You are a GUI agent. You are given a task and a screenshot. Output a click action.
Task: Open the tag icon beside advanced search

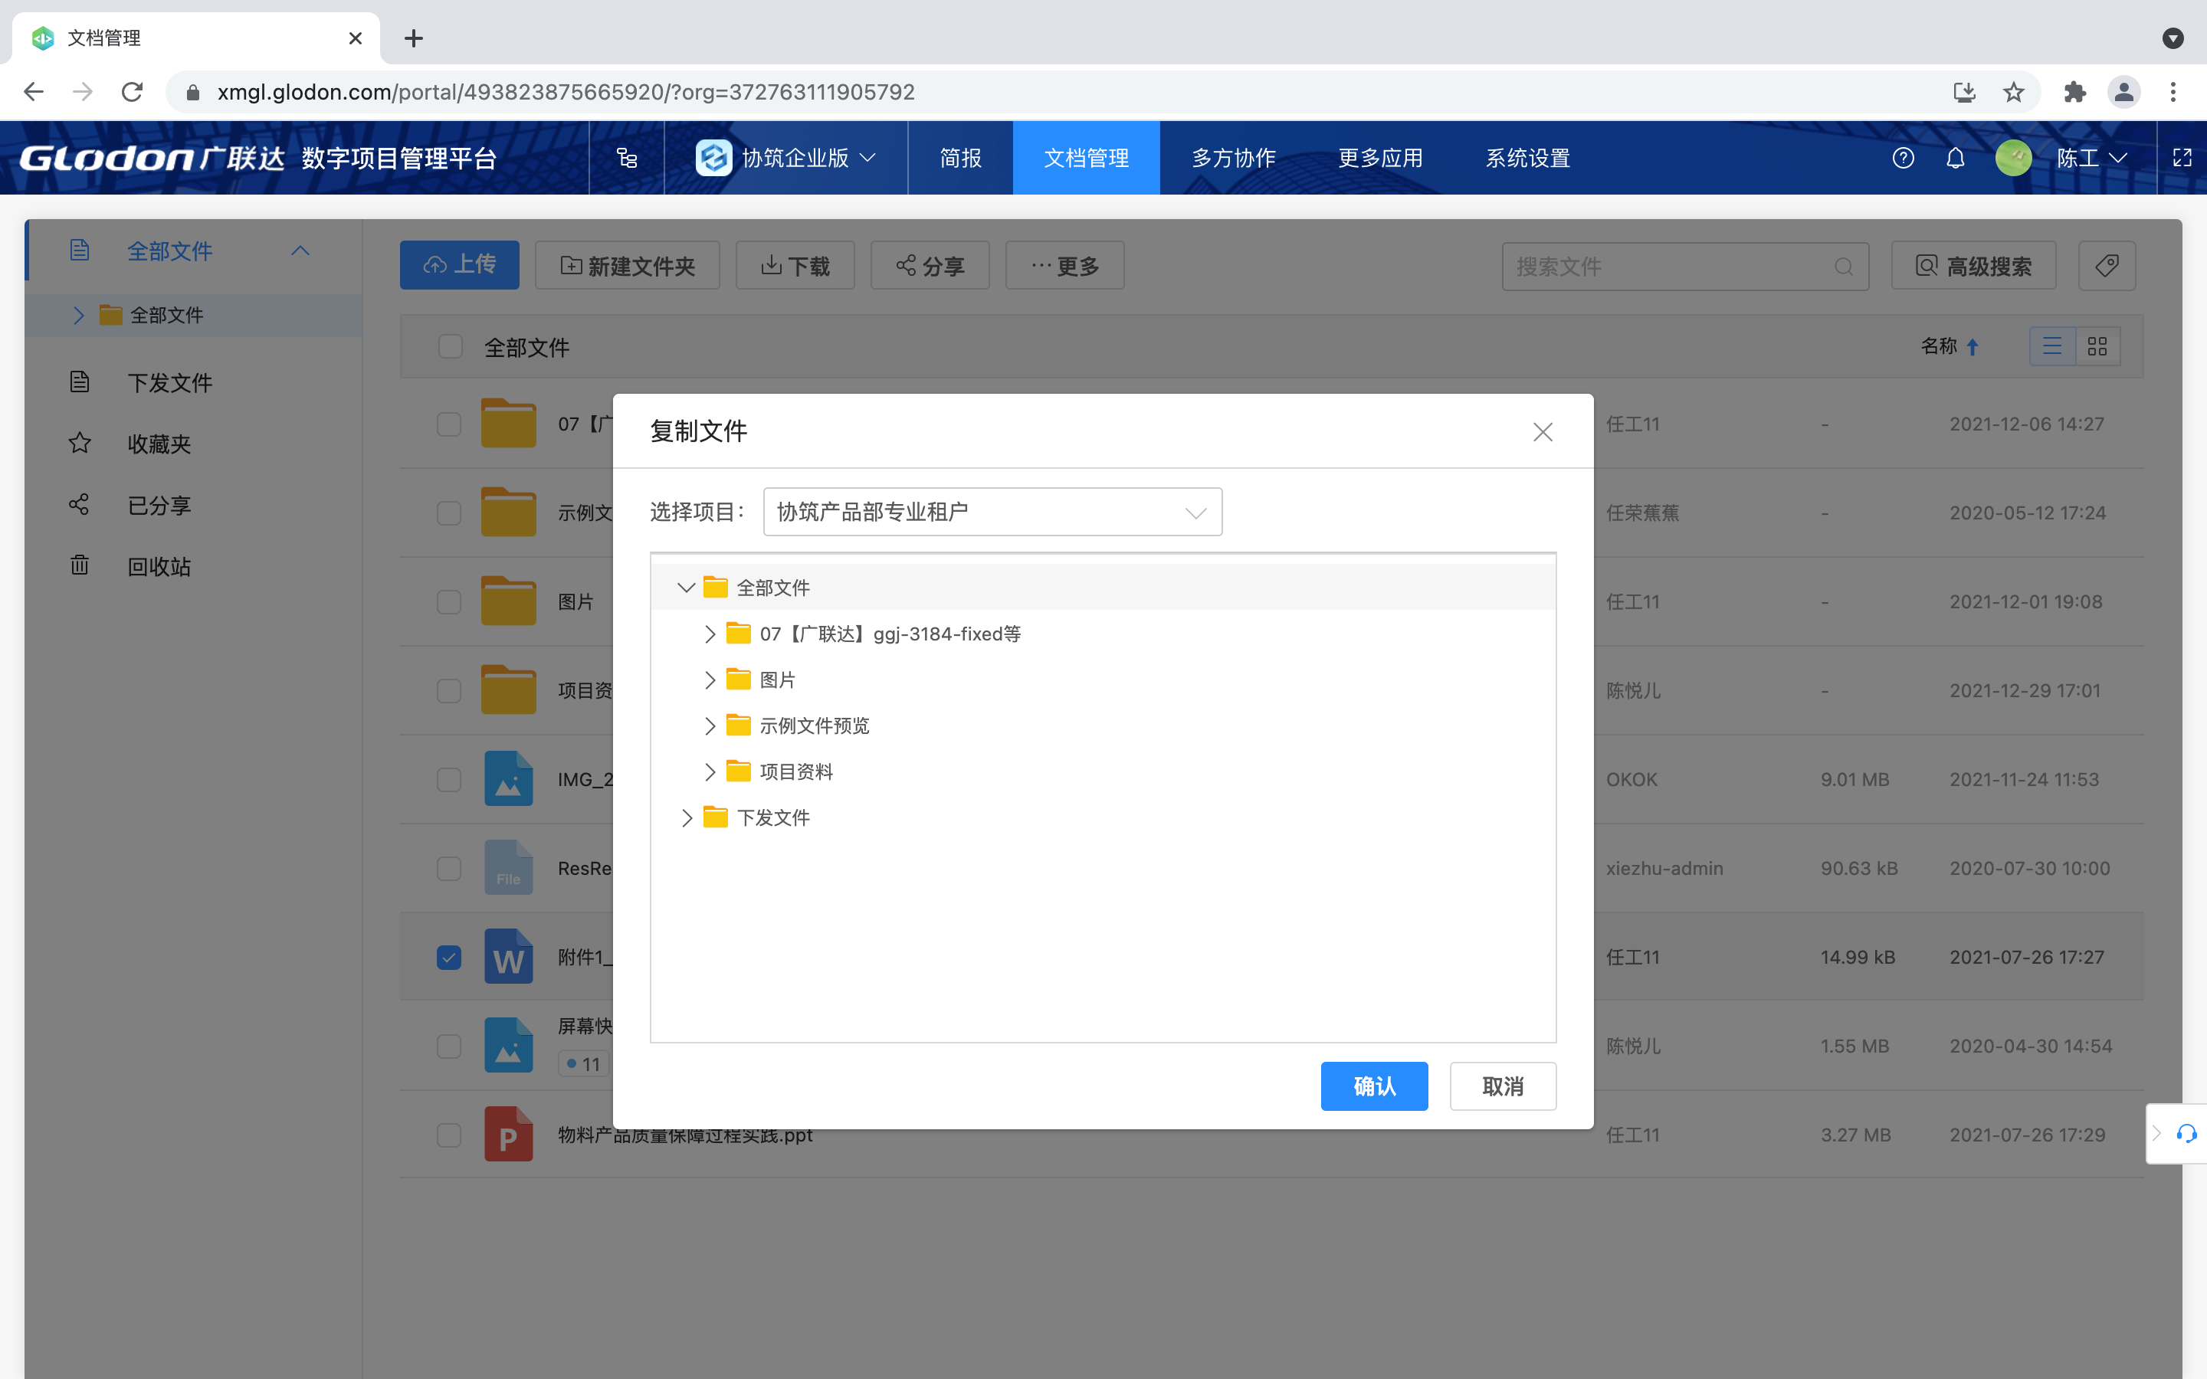coord(2107,265)
